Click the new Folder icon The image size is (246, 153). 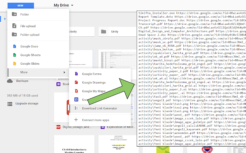pos(14,14)
